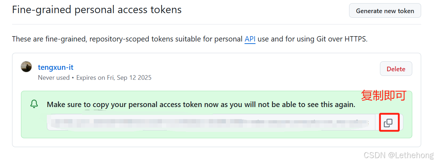
Task: Open the API documentation link
Action: point(250,39)
